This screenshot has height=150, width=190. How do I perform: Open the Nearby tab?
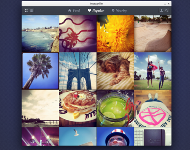119,10
